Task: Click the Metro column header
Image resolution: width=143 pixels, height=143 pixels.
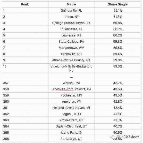Action: pos(71,4)
